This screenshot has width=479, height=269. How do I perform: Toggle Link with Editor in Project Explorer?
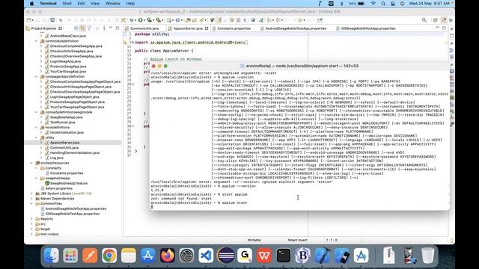[82, 28]
